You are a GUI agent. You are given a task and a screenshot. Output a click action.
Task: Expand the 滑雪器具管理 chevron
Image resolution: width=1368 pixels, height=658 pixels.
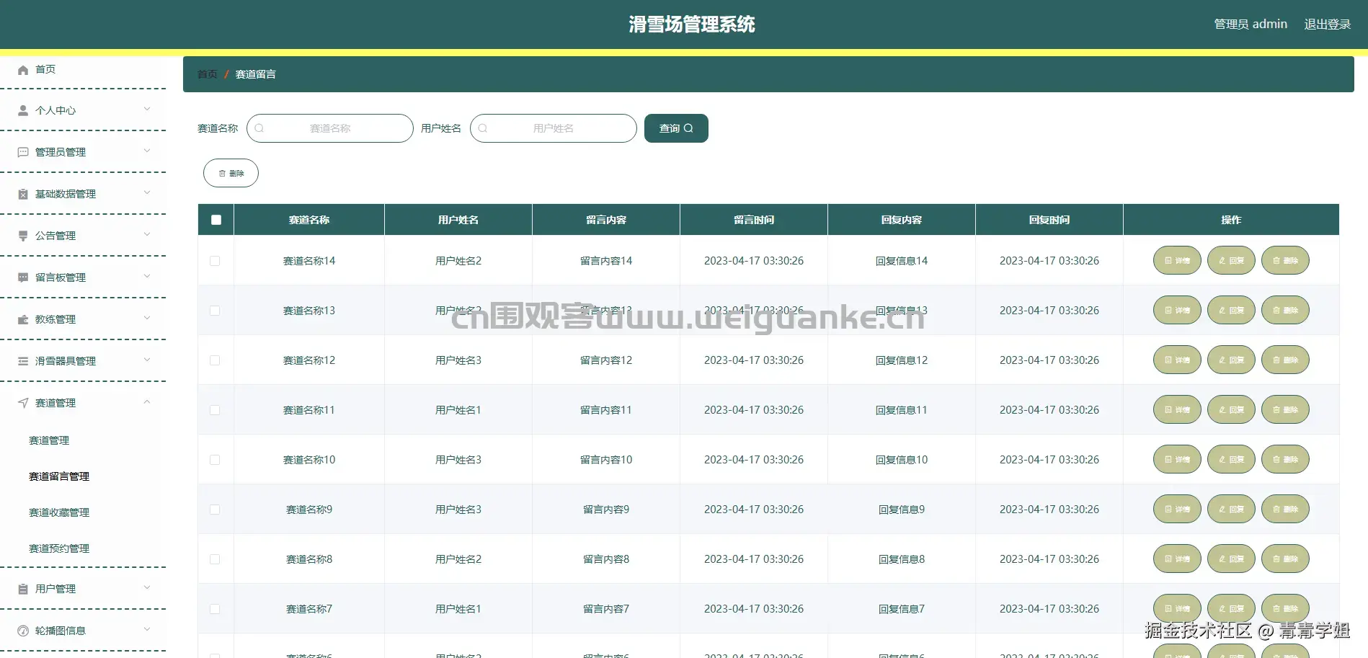pyautogui.click(x=147, y=360)
